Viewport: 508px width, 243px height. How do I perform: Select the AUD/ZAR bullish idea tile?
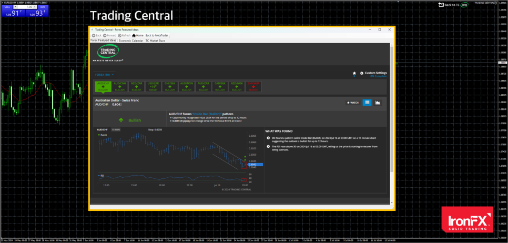(203, 86)
